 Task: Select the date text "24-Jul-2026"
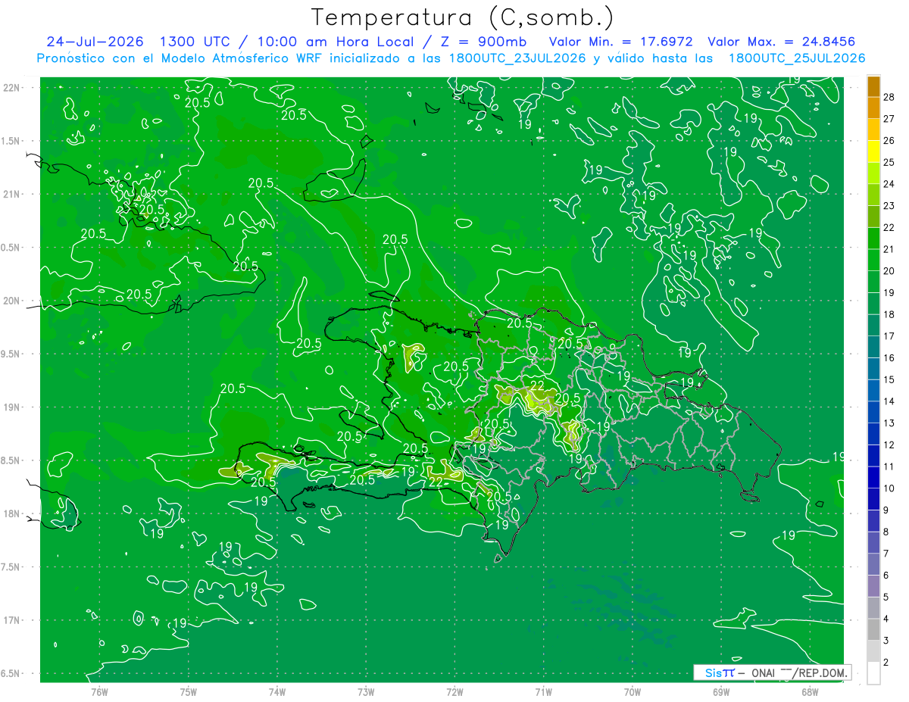point(95,42)
